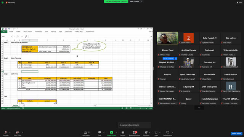Image resolution: width=244 pixels, height=137 pixels.
Task: Click the Recording indicator
Action: (x=10, y=3)
